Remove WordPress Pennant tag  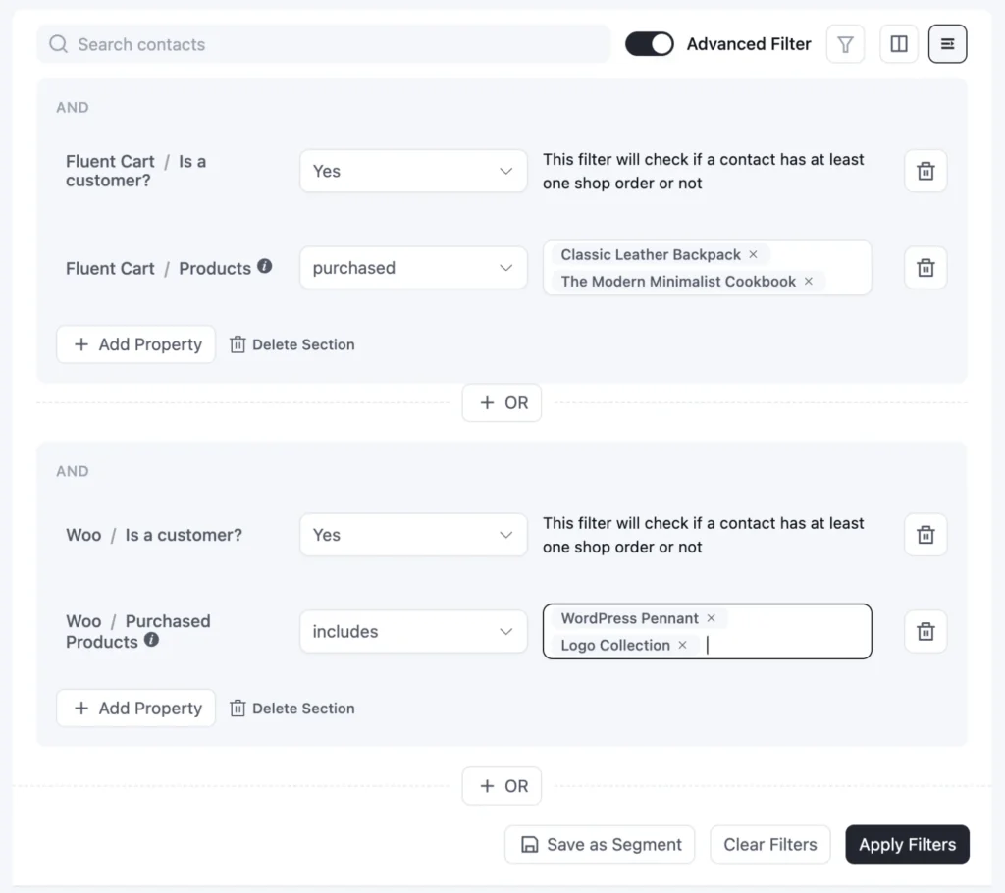pyautogui.click(x=711, y=618)
